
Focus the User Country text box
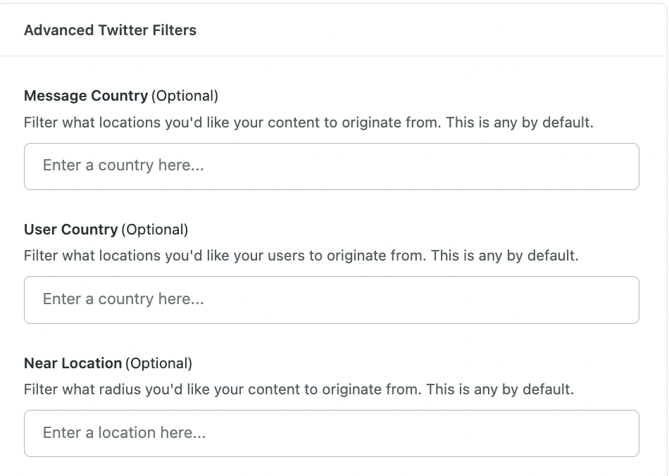(332, 300)
